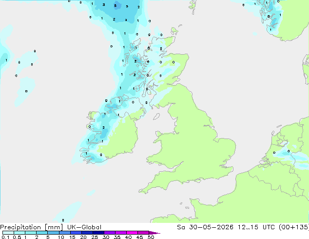Click the '45' legend scale label

pos(139,237)
